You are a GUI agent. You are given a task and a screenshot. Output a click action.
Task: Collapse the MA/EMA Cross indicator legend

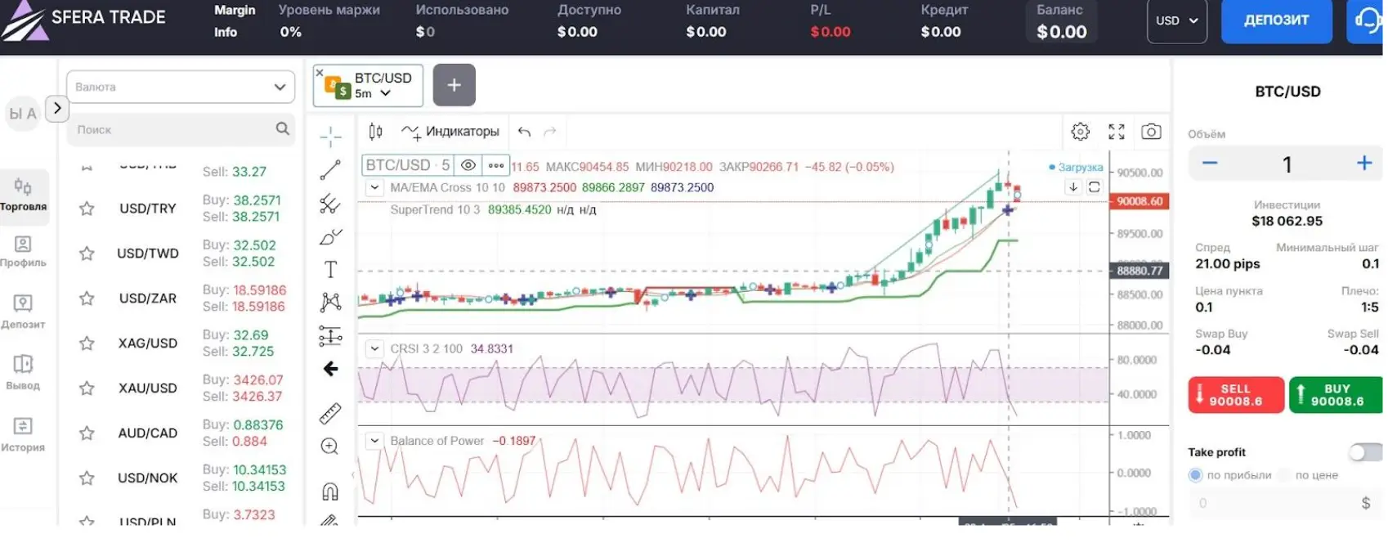pyautogui.click(x=374, y=187)
